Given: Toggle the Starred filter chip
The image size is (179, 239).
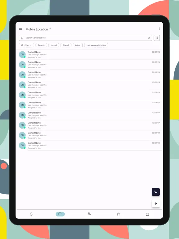Looking at the screenshot, I should pyautogui.click(x=66, y=45).
